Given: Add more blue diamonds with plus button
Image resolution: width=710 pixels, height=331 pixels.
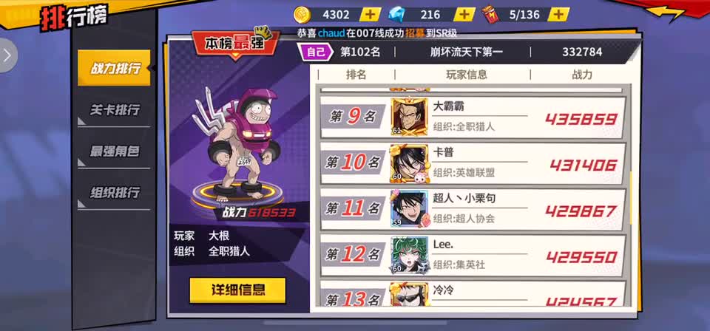Looking at the screenshot, I should (x=464, y=15).
